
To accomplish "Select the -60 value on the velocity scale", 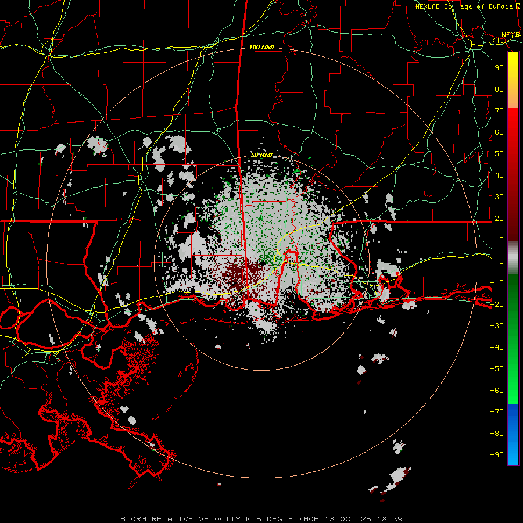I will tap(497, 391).
